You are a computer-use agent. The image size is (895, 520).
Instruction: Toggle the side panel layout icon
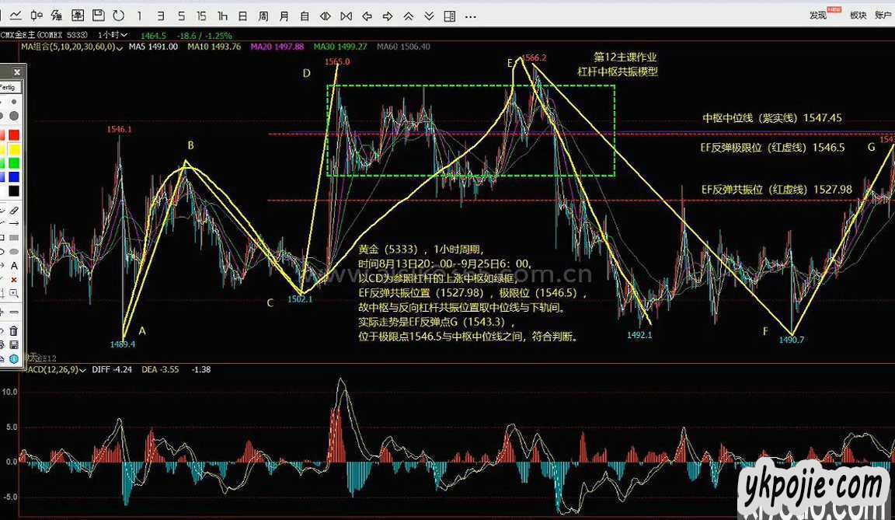[x=450, y=16]
